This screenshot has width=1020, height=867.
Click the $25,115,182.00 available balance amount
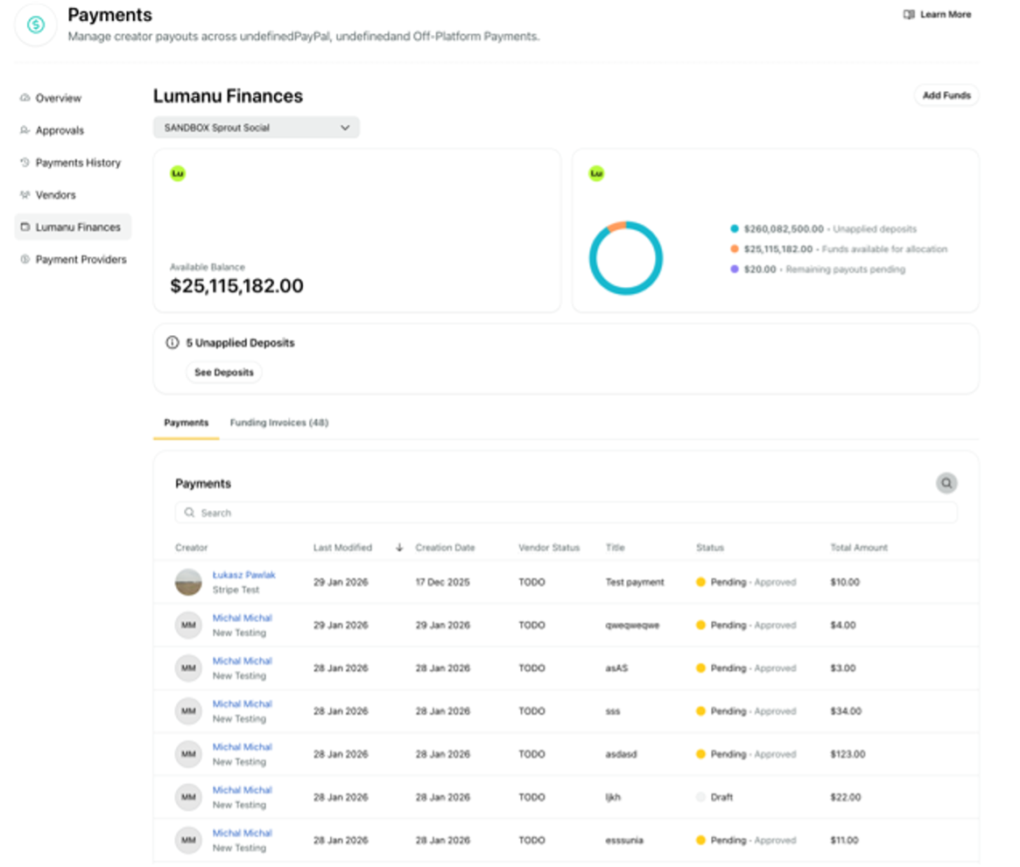236,286
